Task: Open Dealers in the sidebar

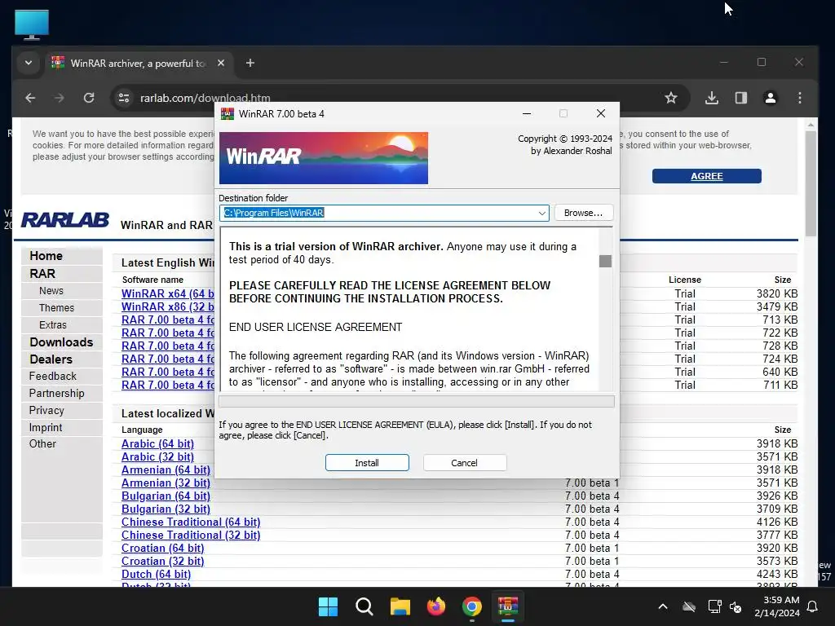Action: [51, 359]
